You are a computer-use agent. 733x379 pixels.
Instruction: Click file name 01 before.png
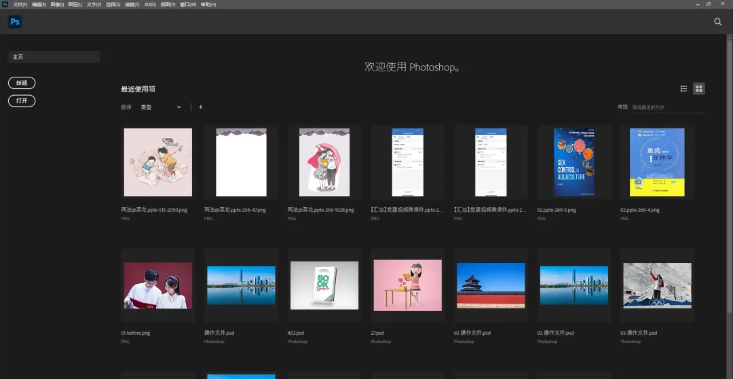coord(135,333)
